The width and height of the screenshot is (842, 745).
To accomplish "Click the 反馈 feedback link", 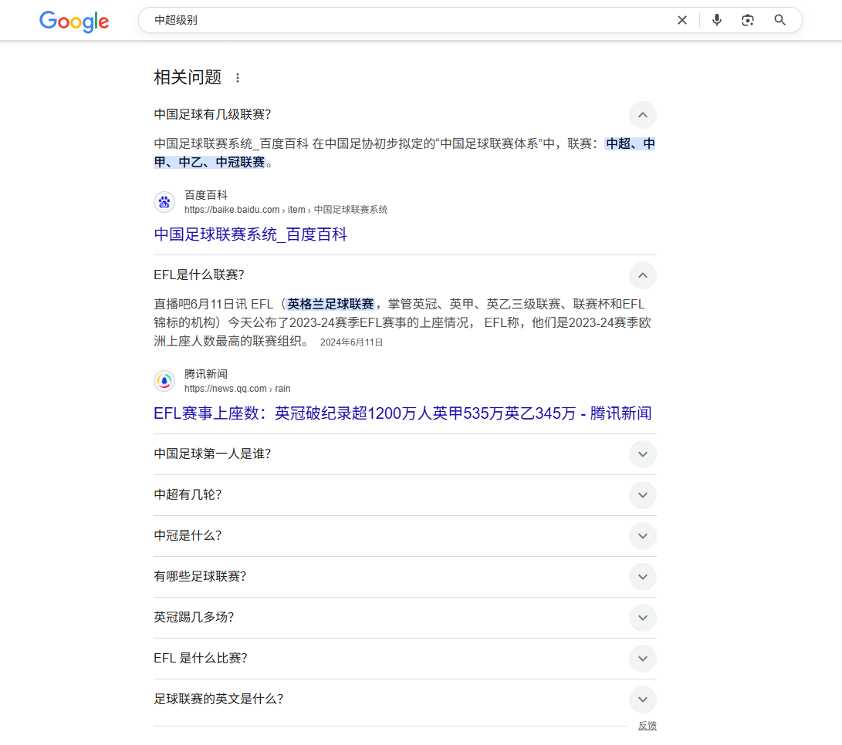I will [x=647, y=726].
